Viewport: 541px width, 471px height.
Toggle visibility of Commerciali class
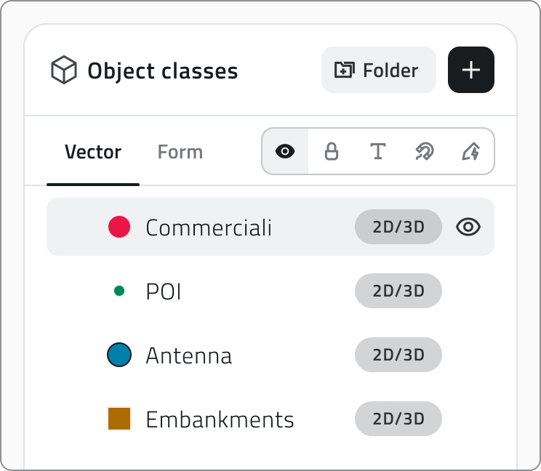tap(468, 227)
